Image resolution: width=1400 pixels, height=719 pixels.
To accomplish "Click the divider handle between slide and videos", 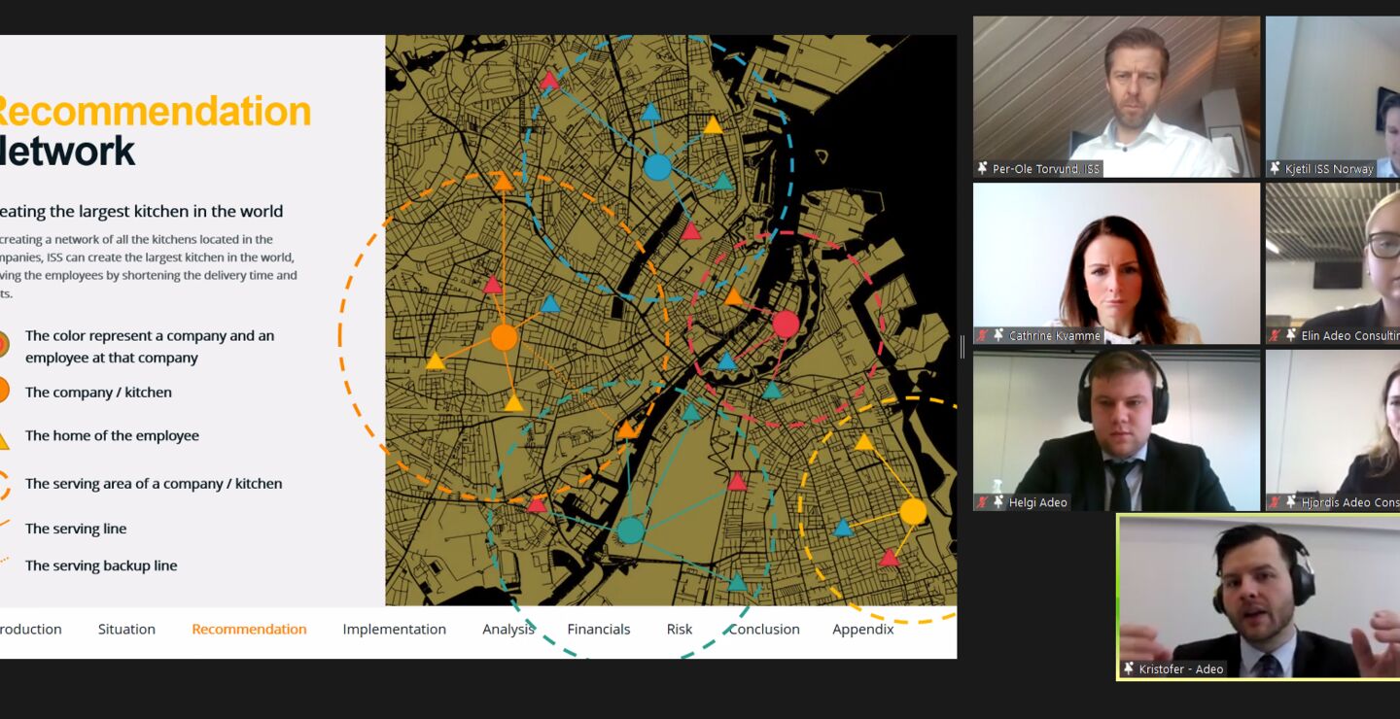I will pyautogui.click(x=962, y=347).
